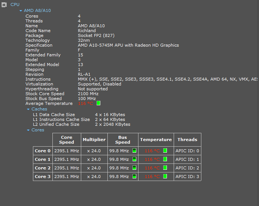
Task: Click the AMD A10-5745M APU specification text
Action: 128,45
